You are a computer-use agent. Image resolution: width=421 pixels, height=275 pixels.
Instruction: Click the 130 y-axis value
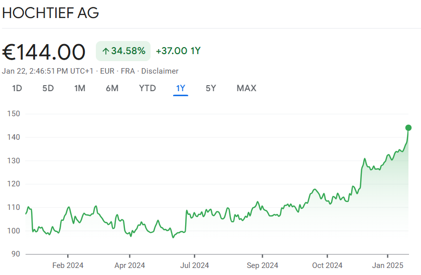pyautogui.click(x=14, y=161)
